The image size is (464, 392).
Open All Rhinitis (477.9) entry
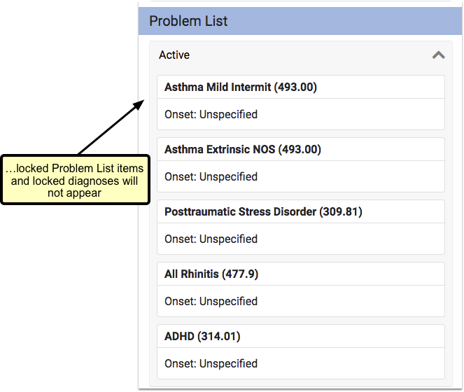211,274
